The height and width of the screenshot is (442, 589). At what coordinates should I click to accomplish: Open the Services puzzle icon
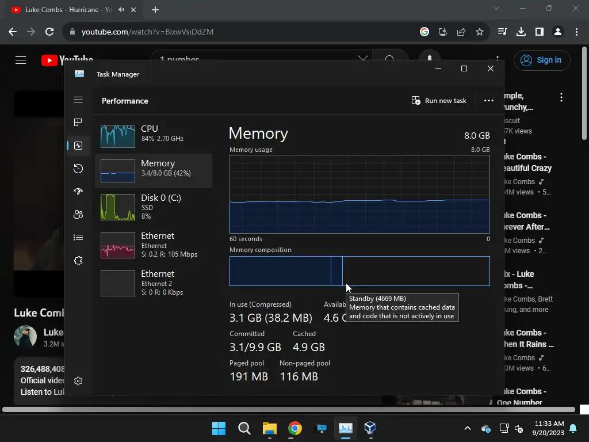pyautogui.click(x=78, y=261)
